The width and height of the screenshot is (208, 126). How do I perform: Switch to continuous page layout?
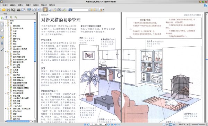click(167, 124)
